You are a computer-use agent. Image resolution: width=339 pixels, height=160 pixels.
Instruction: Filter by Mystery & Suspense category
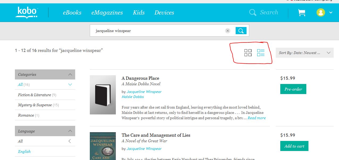(35, 105)
